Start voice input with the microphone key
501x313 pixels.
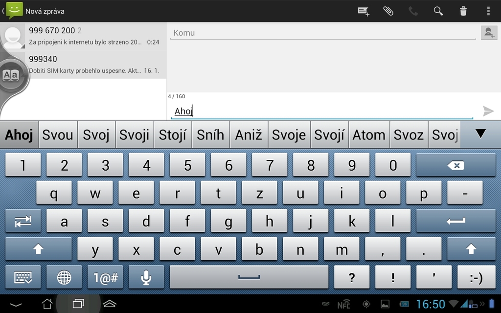[x=145, y=277]
